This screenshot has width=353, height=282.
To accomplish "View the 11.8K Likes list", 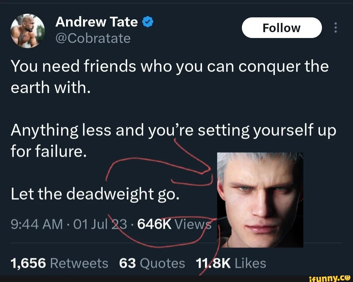I will point(231,263).
